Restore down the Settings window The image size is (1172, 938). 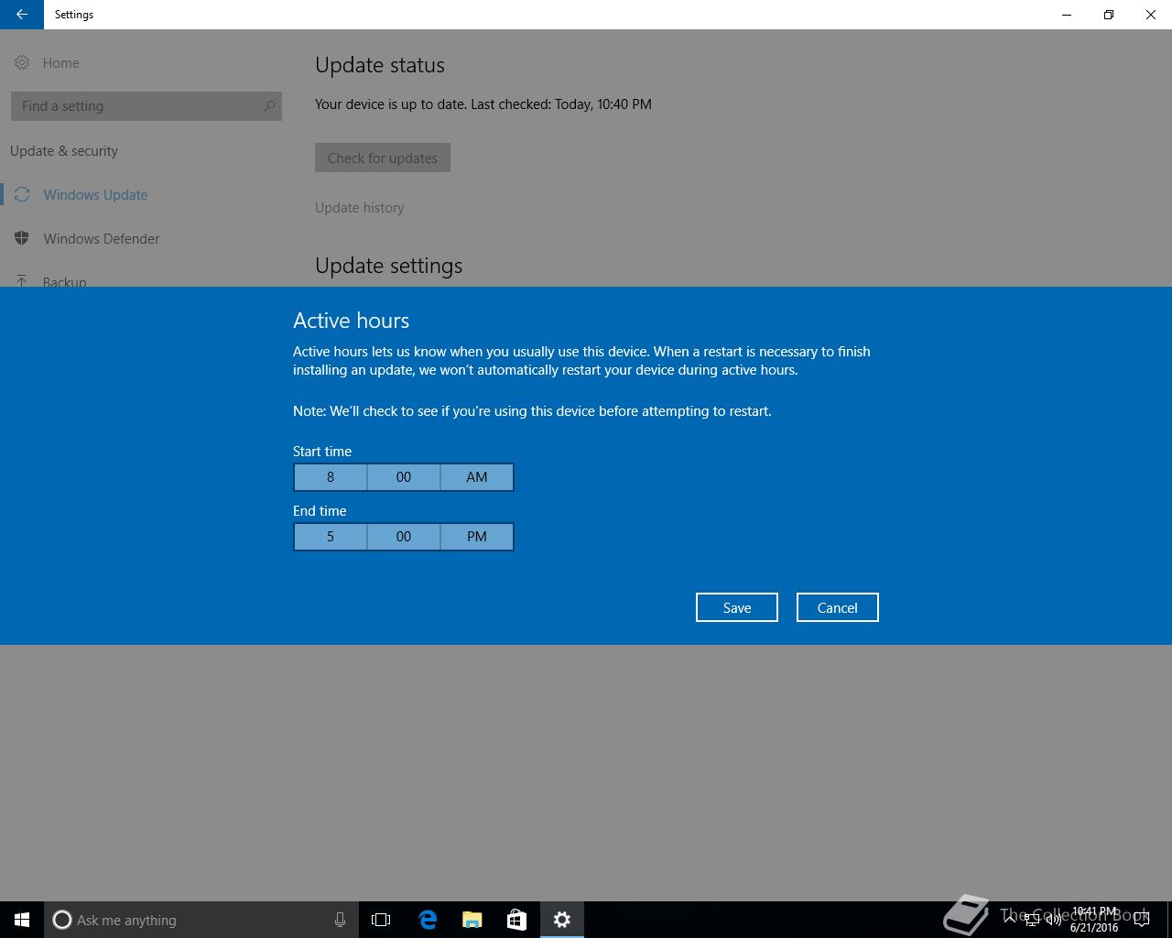pos(1109,15)
